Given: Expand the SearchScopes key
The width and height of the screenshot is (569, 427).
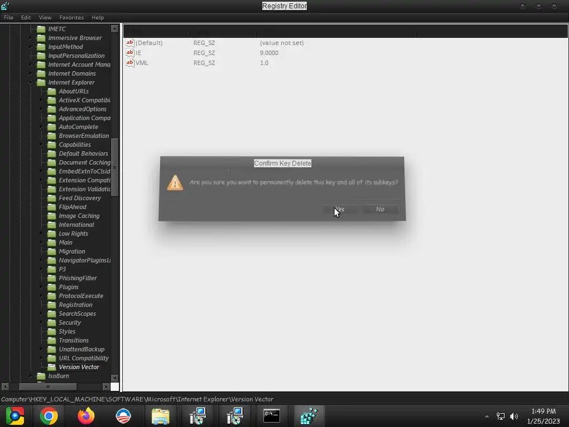Looking at the screenshot, I should (41, 314).
